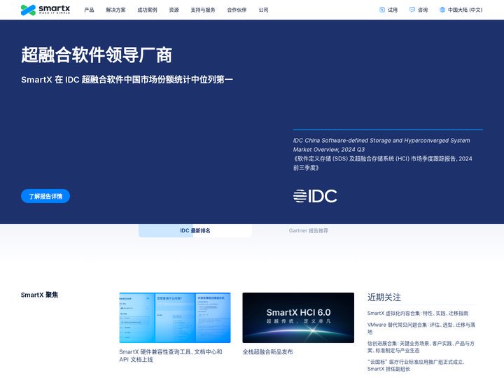The image size is (504, 378).
Task: Click the 试用 link
Action: tap(393, 10)
